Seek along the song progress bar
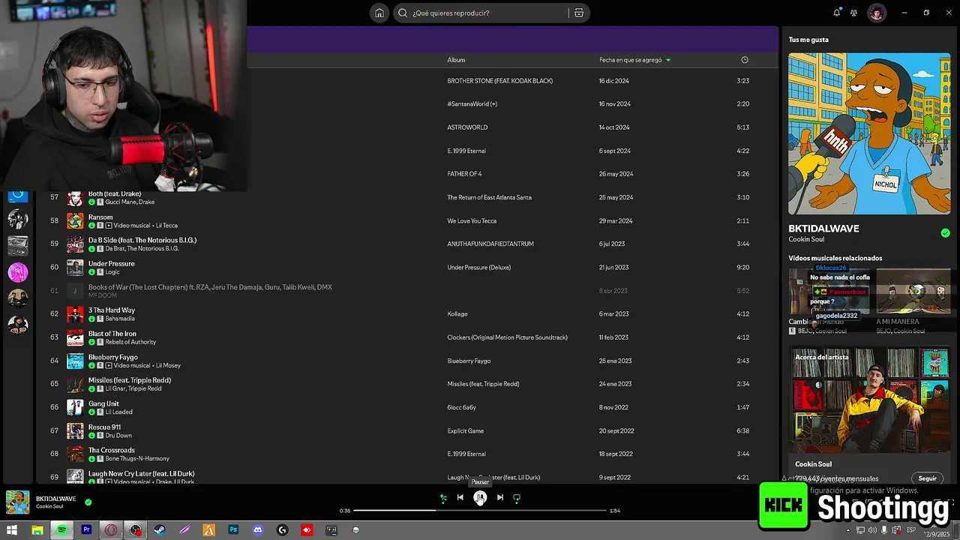The height and width of the screenshot is (540, 960). tap(479, 511)
